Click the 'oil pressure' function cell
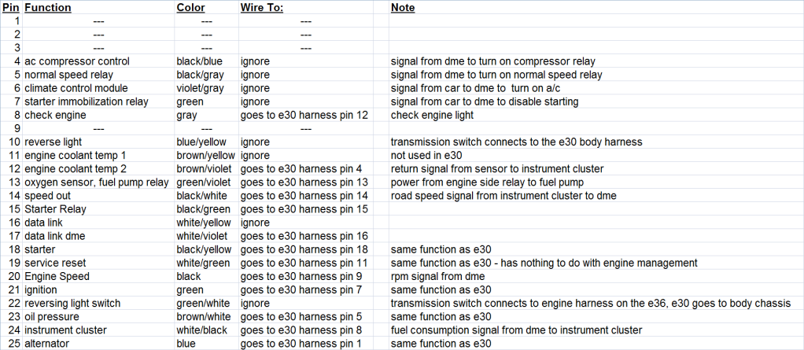 click(53, 317)
